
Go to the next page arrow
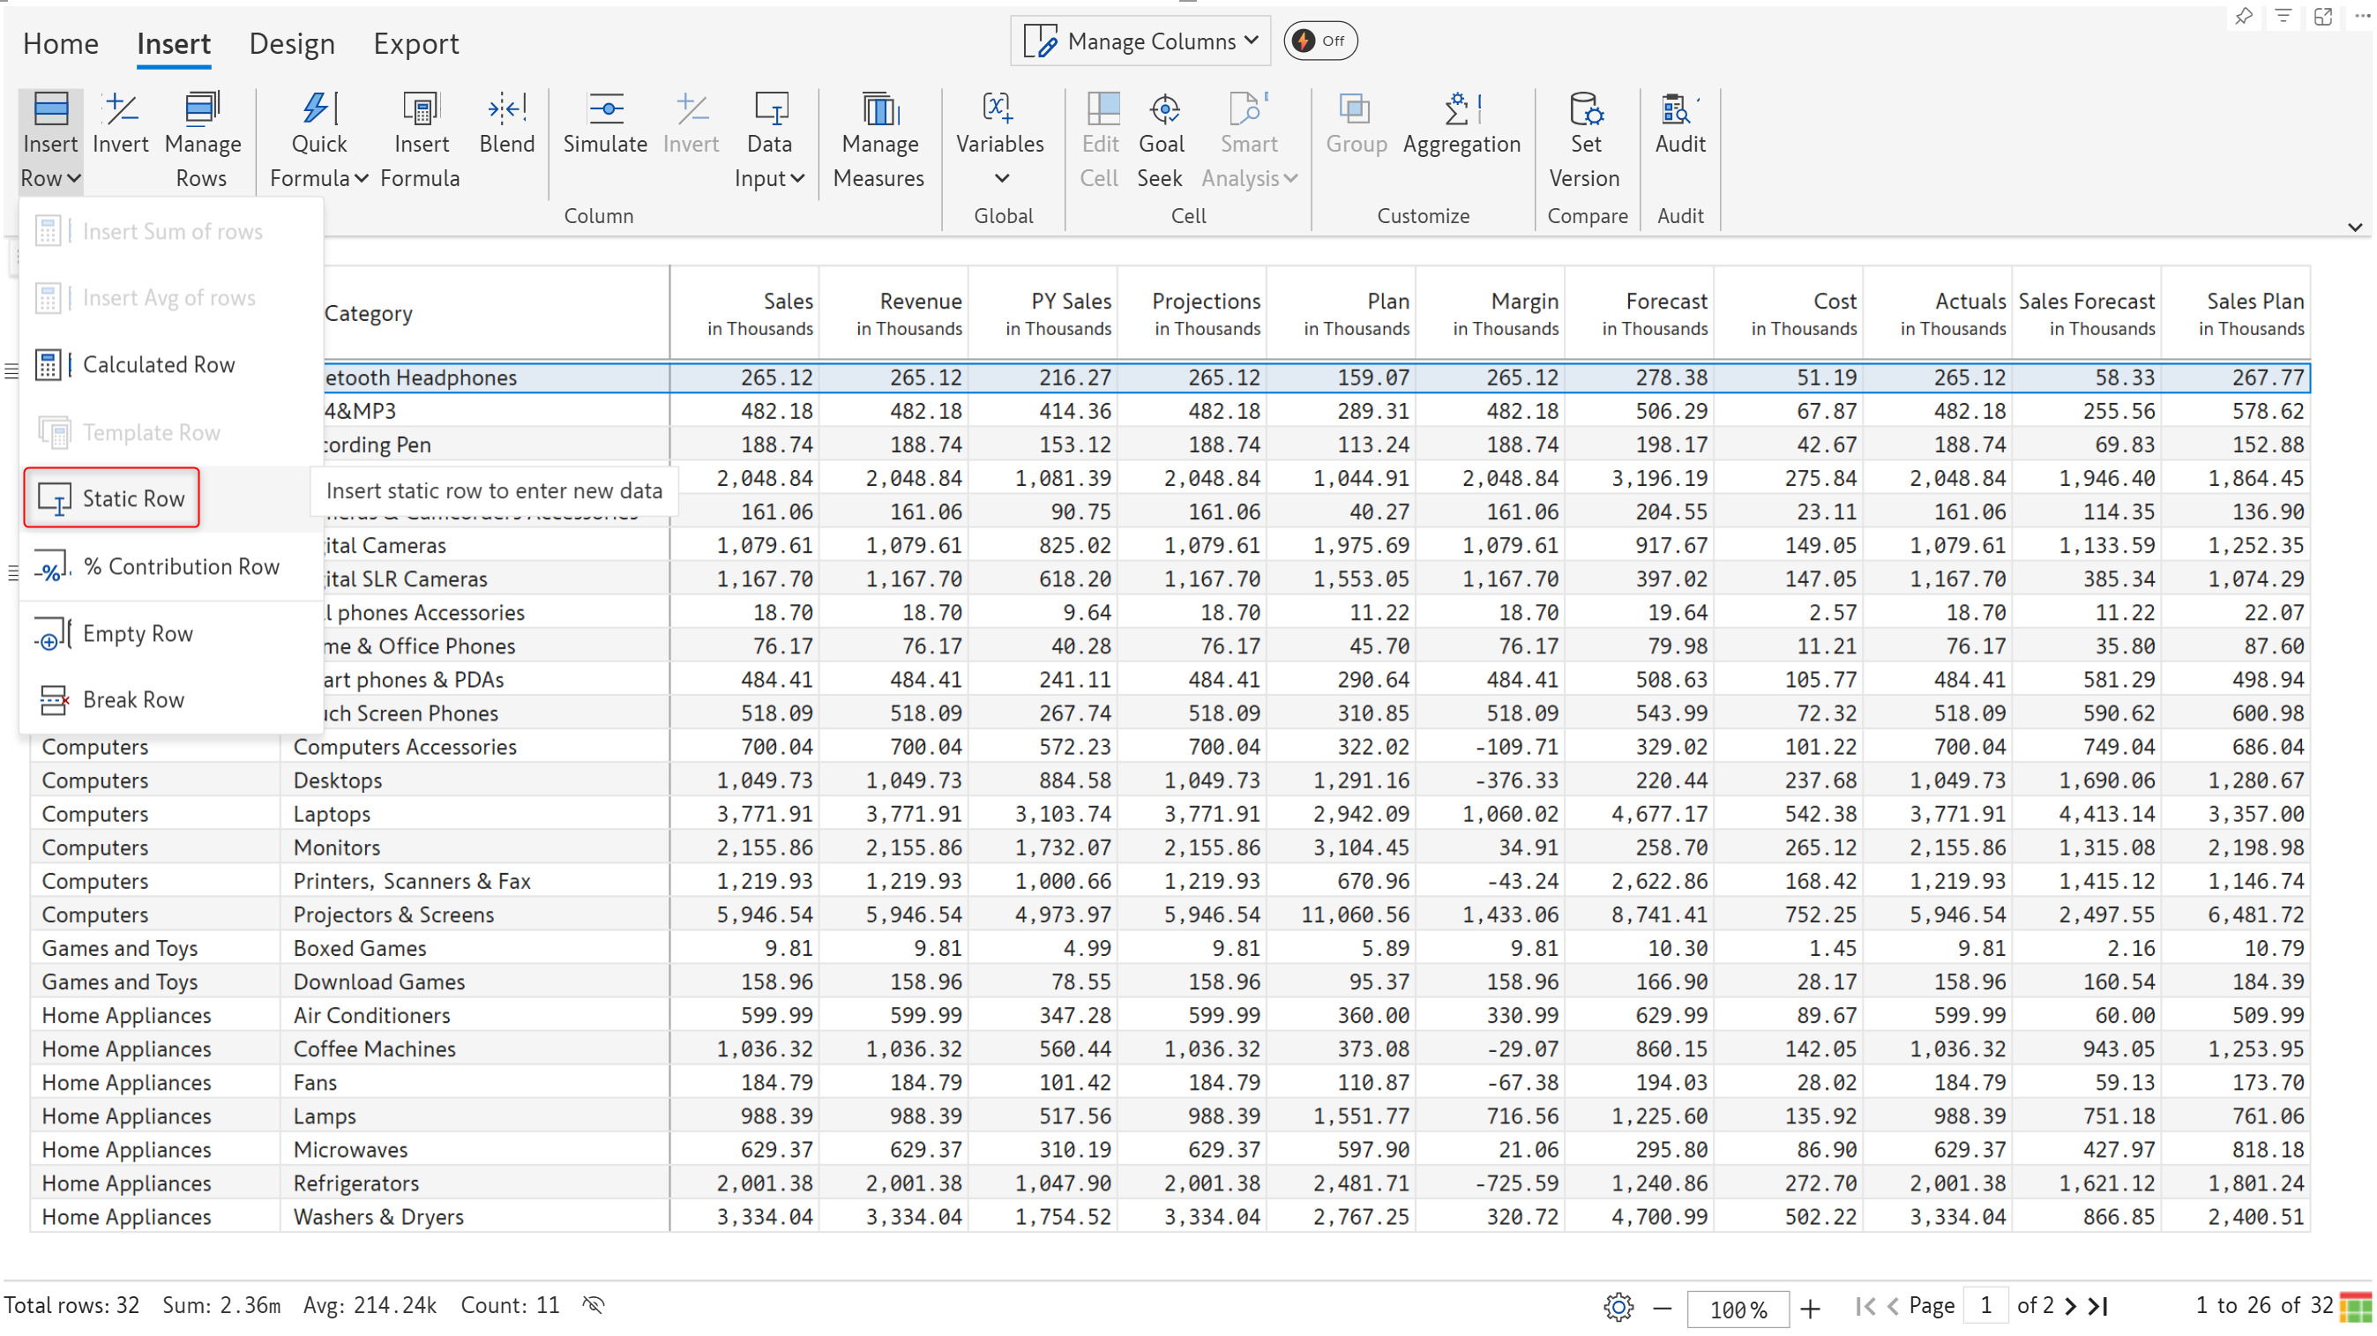[x=2071, y=1305]
